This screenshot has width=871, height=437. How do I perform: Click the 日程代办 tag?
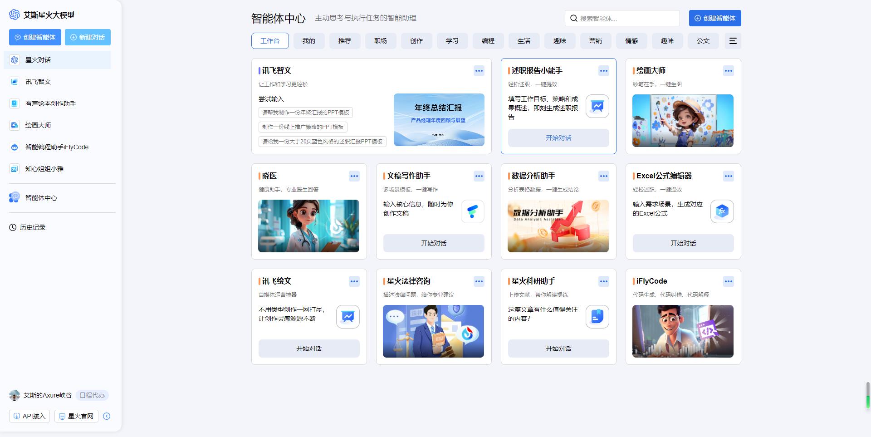pyautogui.click(x=92, y=395)
